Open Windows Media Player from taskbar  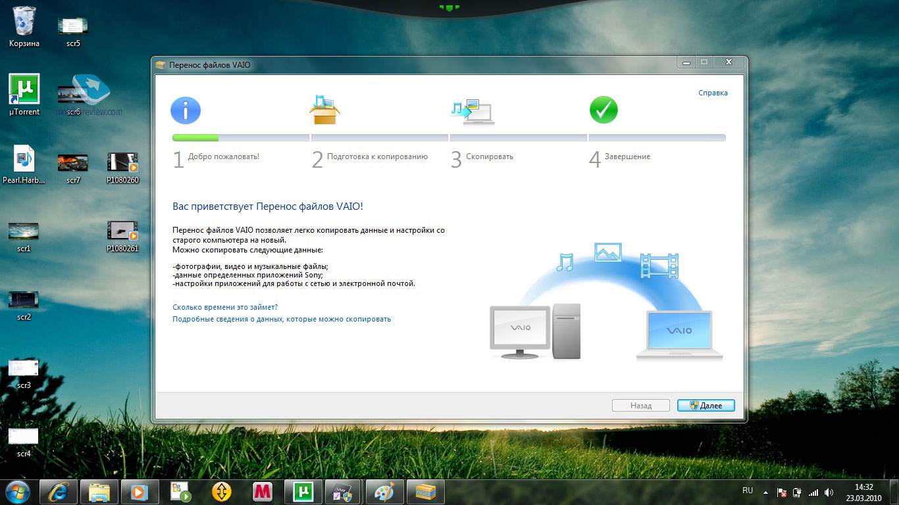(140, 492)
